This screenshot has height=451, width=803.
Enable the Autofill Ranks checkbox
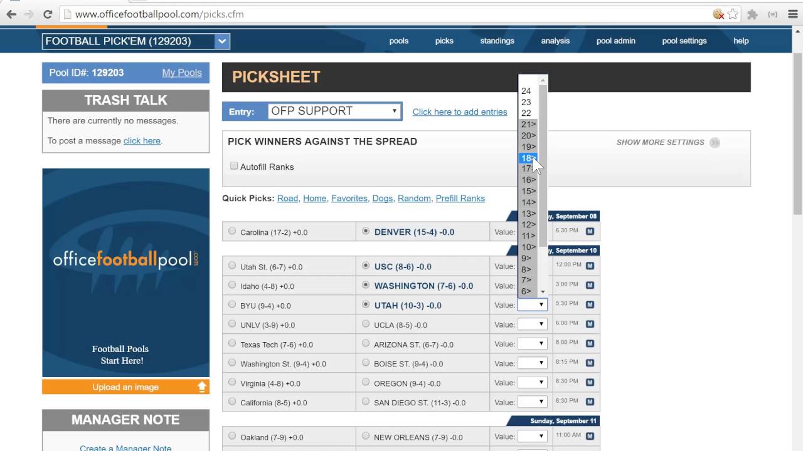(x=234, y=166)
